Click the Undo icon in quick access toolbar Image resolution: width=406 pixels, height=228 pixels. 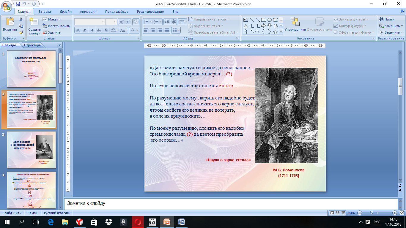click(x=26, y=4)
